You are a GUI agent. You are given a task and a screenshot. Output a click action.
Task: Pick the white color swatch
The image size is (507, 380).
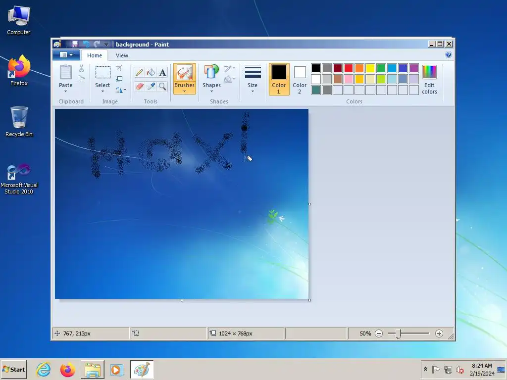click(x=315, y=79)
